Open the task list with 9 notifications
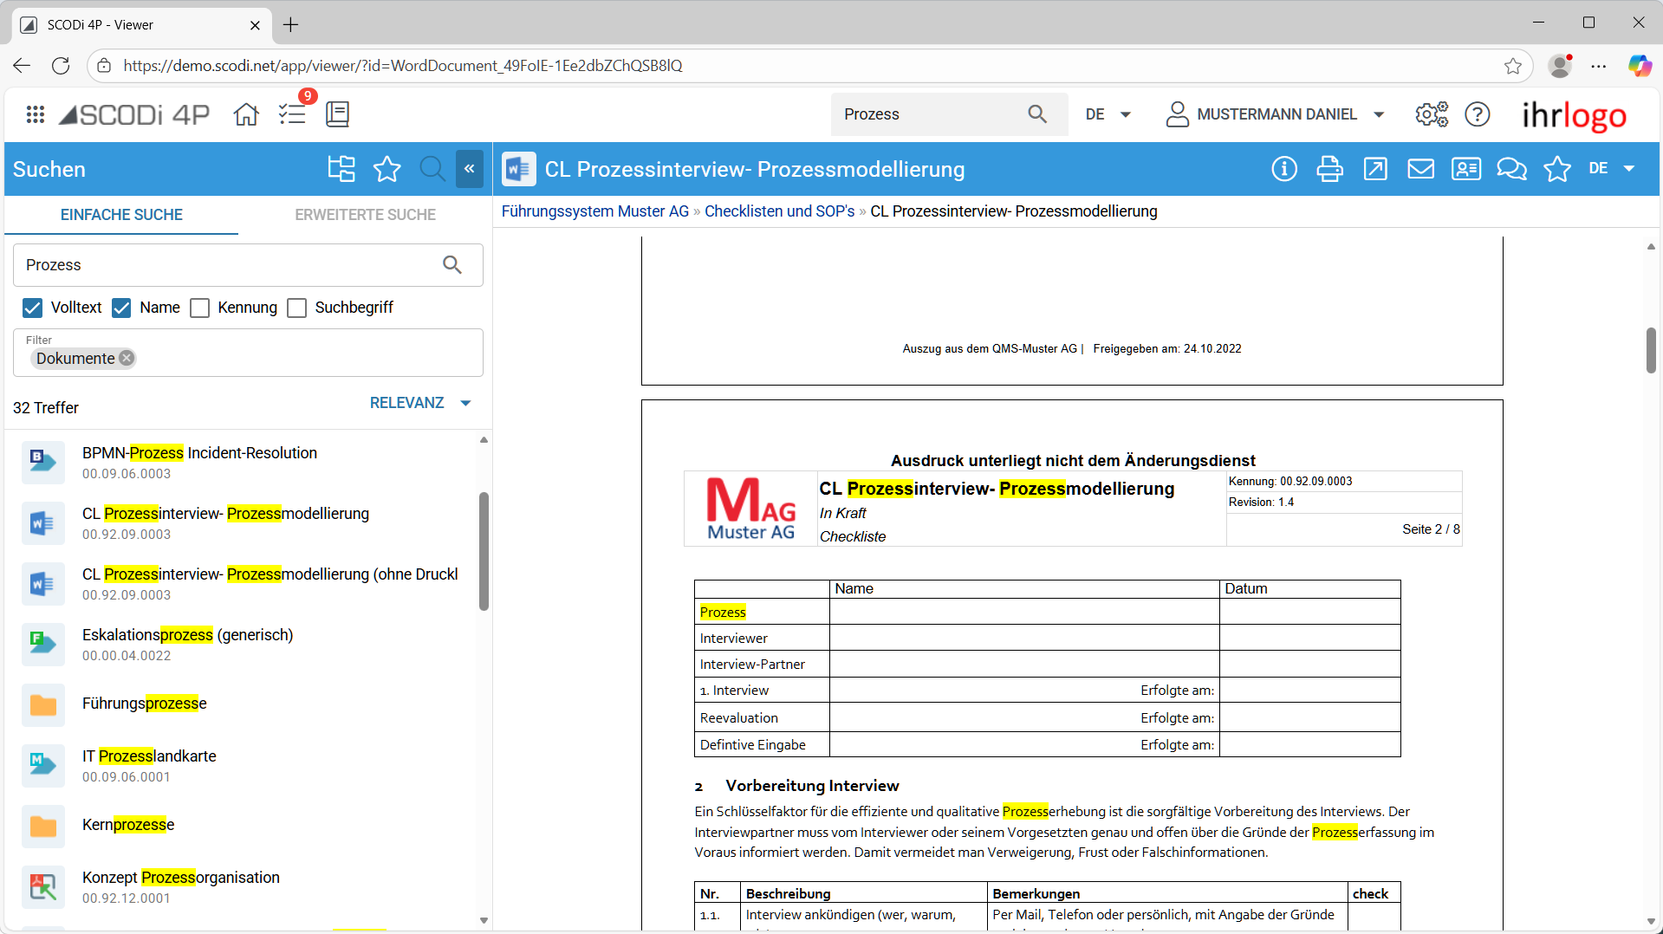1663x934 pixels. (x=293, y=114)
